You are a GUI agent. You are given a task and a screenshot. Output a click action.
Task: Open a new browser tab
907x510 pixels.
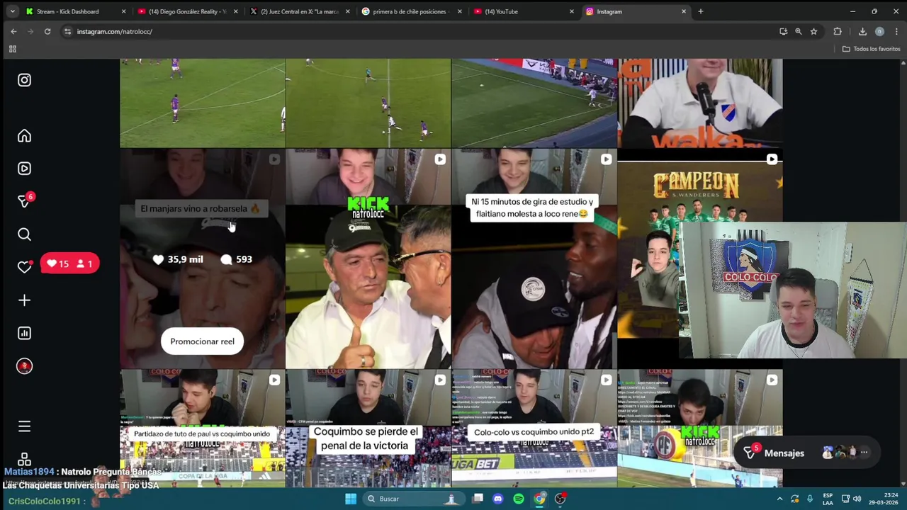tap(700, 11)
